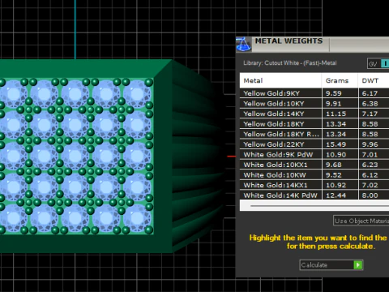389x292 pixels.
Task: Click the Library: Cutout White label
Action: pyautogui.click(x=290, y=63)
